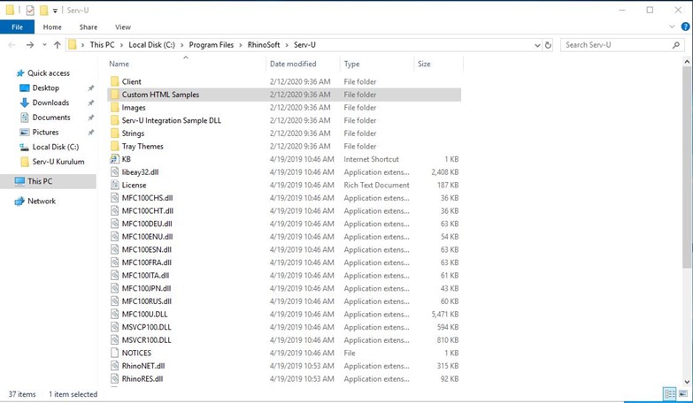This screenshot has height=403, width=693.
Task: Click the Documents icon in sidebar
Action: click(x=25, y=118)
